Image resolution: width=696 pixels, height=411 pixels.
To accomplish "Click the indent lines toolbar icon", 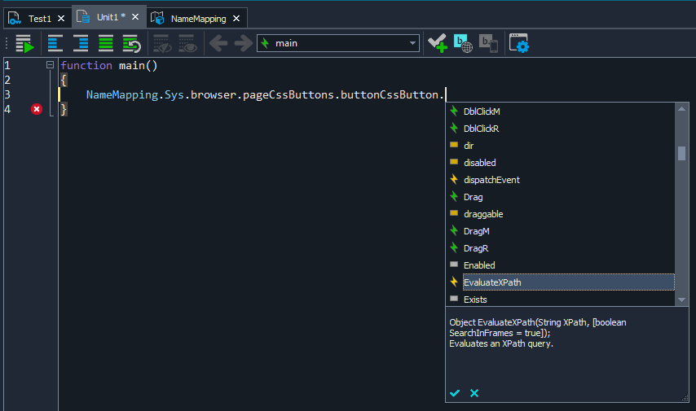I will pyautogui.click(x=81, y=44).
